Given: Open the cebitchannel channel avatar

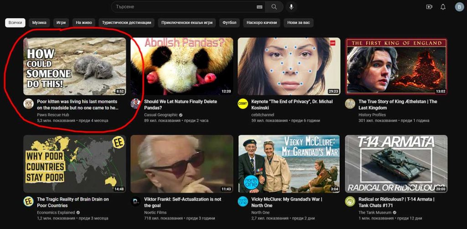Looking at the screenshot, I should coord(243,103).
